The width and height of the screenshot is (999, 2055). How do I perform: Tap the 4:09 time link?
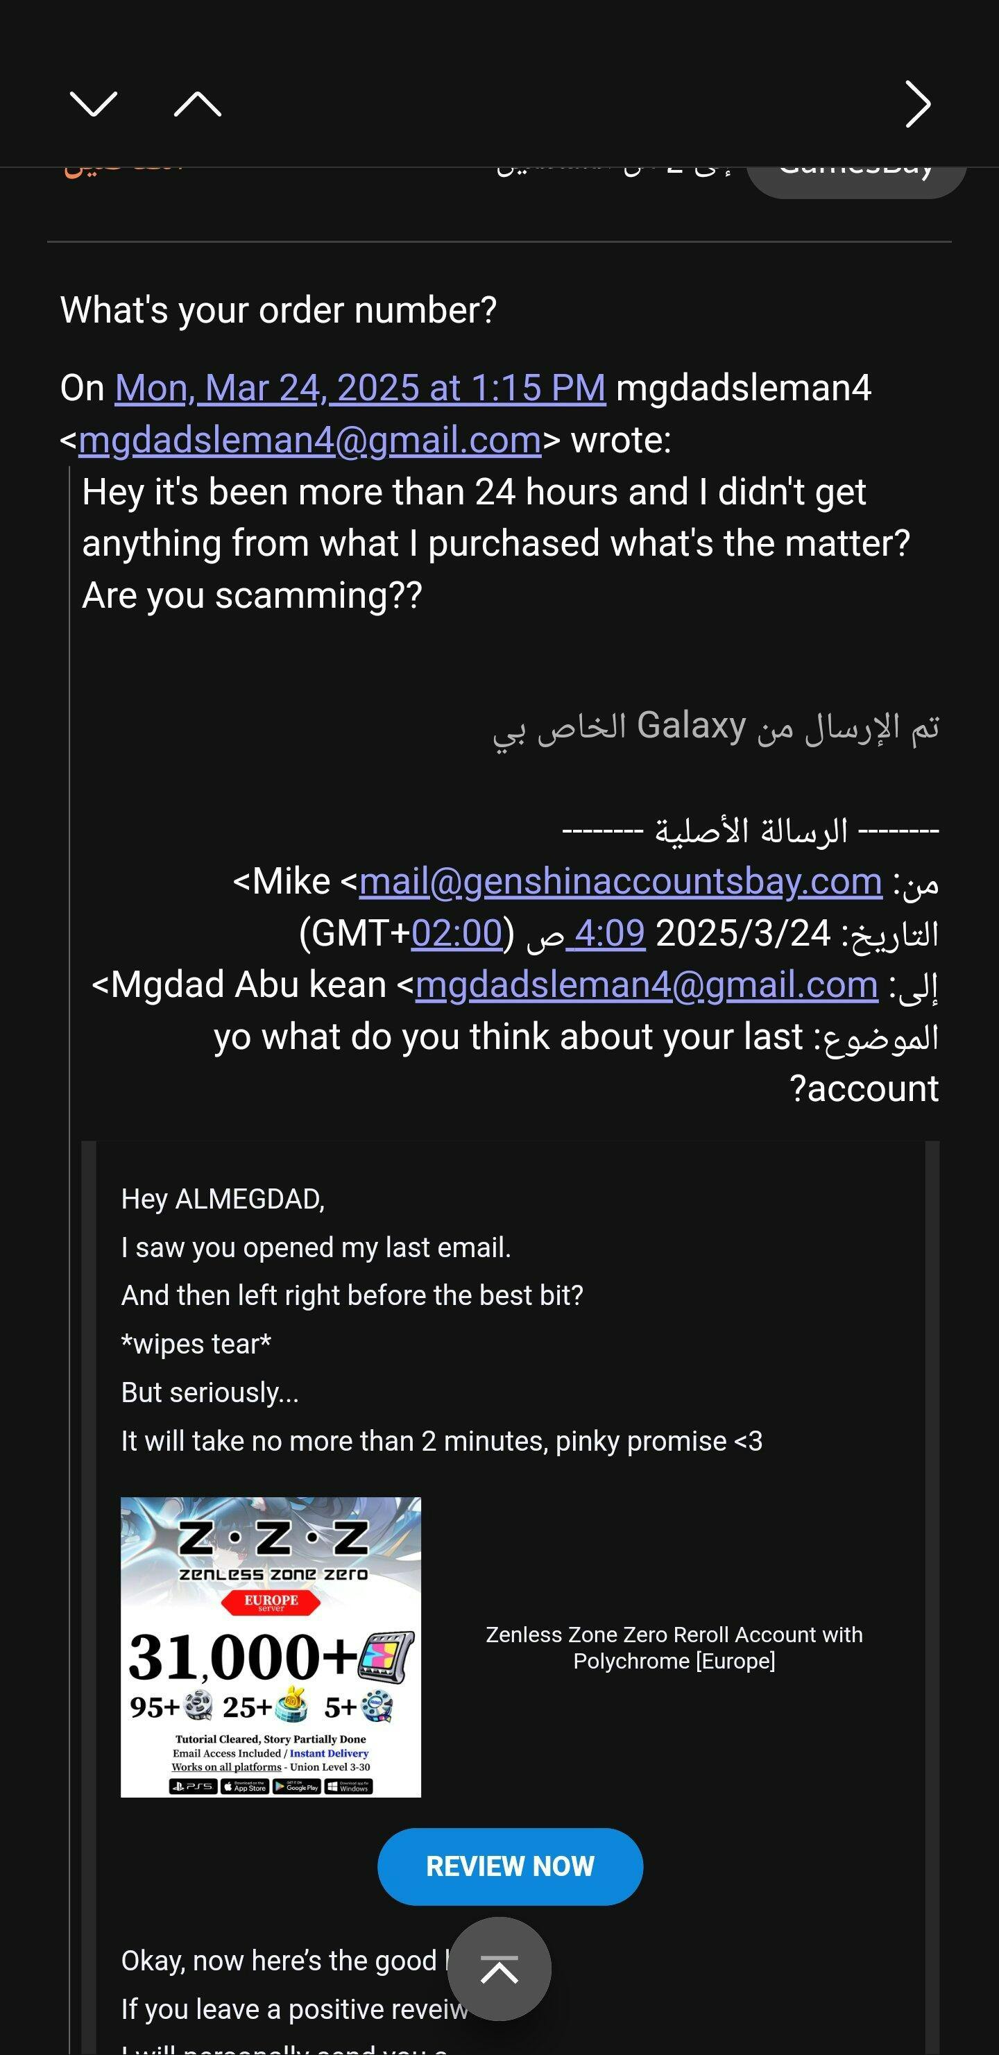click(606, 933)
